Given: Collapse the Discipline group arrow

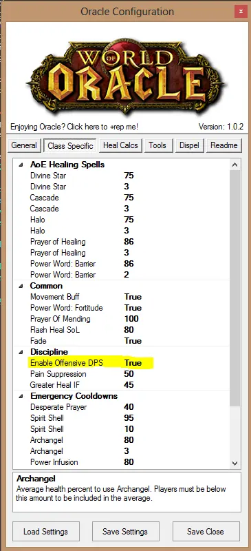Looking at the screenshot, I should click(x=22, y=352).
